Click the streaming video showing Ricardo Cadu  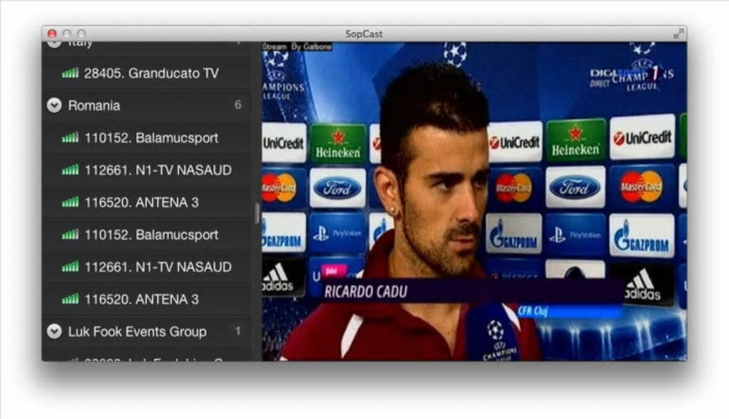[x=475, y=202]
